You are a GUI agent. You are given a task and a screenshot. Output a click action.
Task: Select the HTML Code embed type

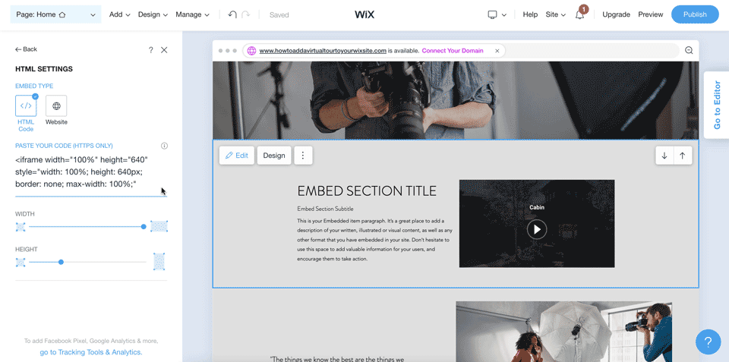click(x=26, y=105)
